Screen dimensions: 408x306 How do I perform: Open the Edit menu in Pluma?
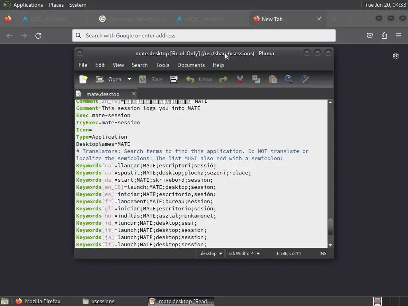(x=100, y=65)
